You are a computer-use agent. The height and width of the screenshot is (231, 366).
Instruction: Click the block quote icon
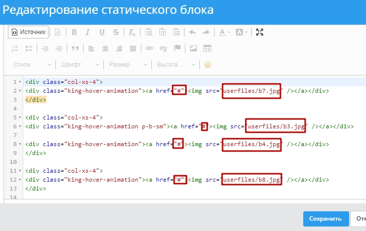75,48
